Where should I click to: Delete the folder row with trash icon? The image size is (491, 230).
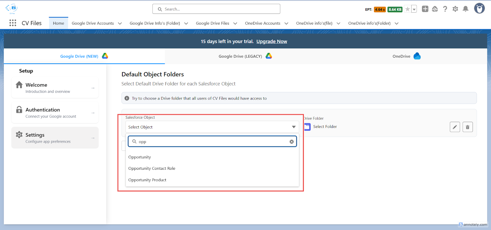(468, 127)
